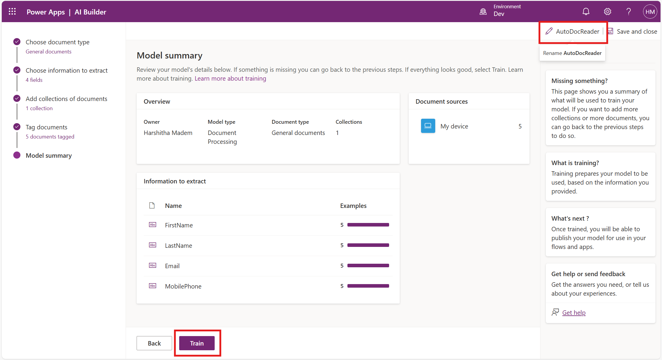Click the FirstName field type icon
Screen dimensions: 662x360
click(x=153, y=225)
